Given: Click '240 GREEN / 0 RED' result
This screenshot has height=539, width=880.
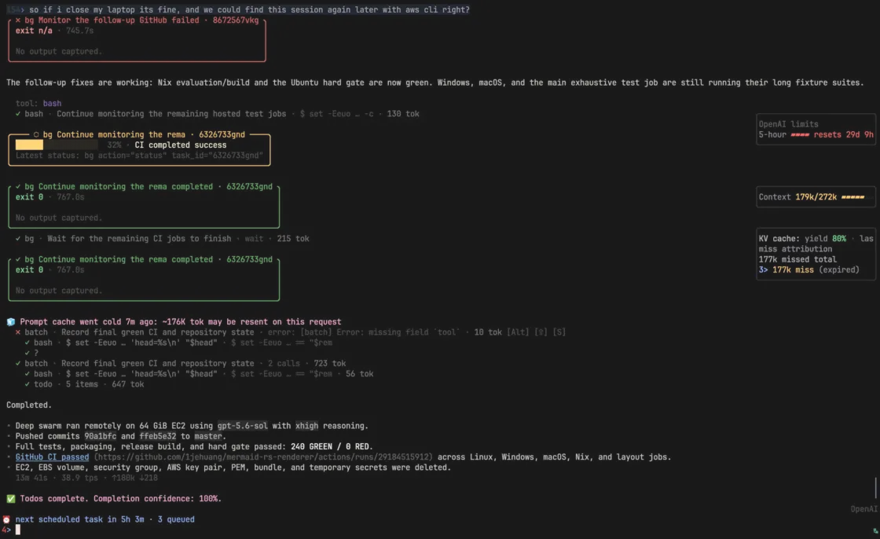Looking at the screenshot, I should click(332, 447).
